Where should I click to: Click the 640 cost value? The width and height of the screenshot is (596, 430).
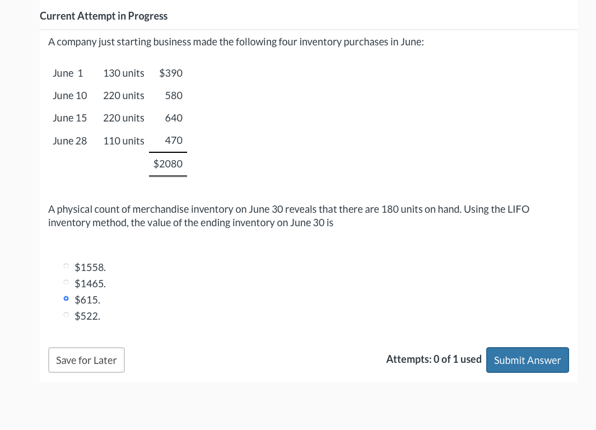[174, 118]
